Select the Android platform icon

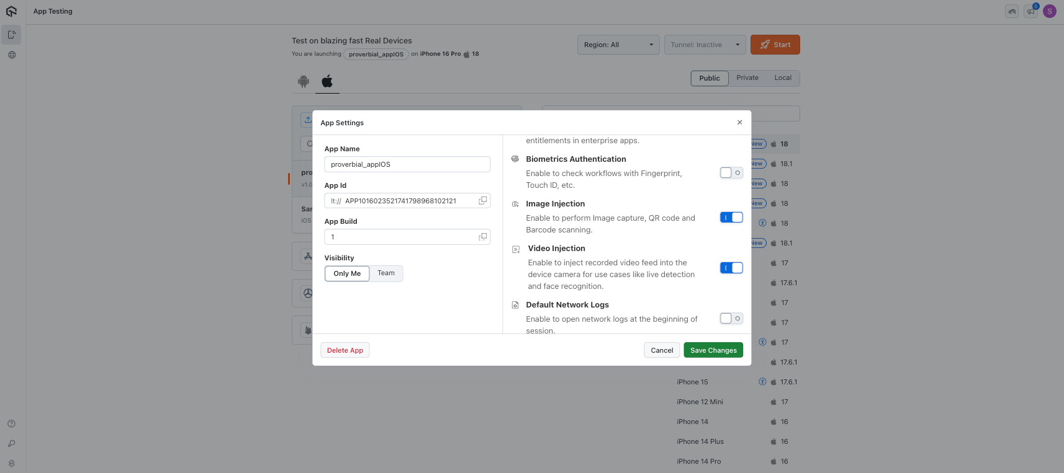(304, 81)
